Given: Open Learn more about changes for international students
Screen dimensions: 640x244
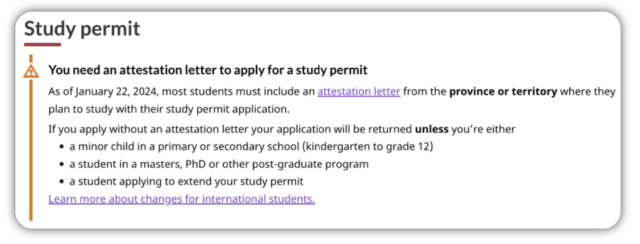Looking at the screenshot, I should 182,200.
